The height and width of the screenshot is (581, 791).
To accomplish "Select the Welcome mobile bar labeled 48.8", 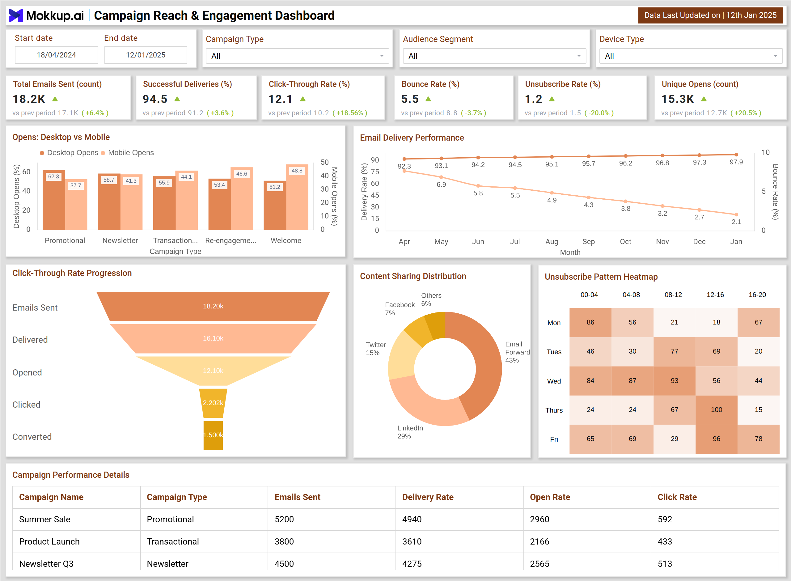I will [x=297, y=197].
